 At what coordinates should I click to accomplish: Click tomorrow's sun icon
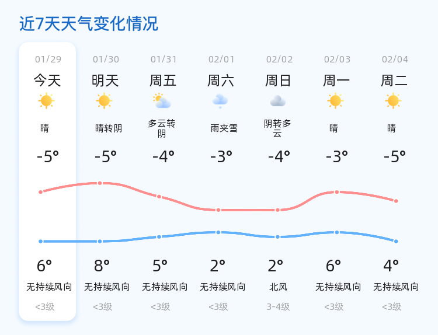[105, 101]
